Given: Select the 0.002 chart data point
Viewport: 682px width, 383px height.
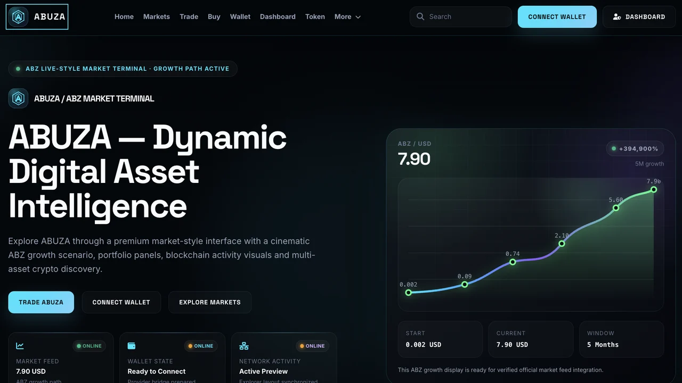Looking at the screenshot, I should [x=409, y=293].
